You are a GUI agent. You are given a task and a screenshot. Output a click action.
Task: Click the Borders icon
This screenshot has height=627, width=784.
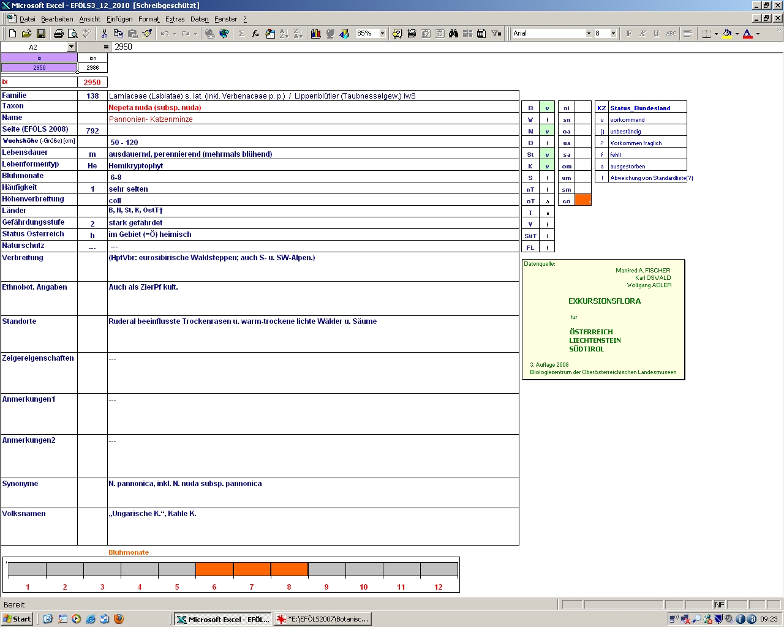pos(706,34)
